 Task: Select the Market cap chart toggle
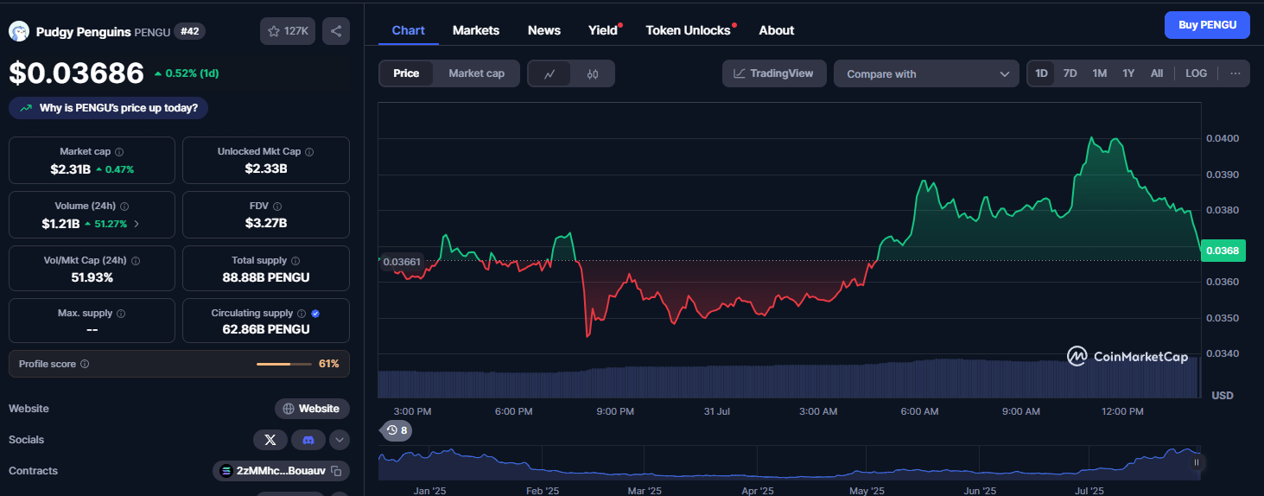(476, 73)
